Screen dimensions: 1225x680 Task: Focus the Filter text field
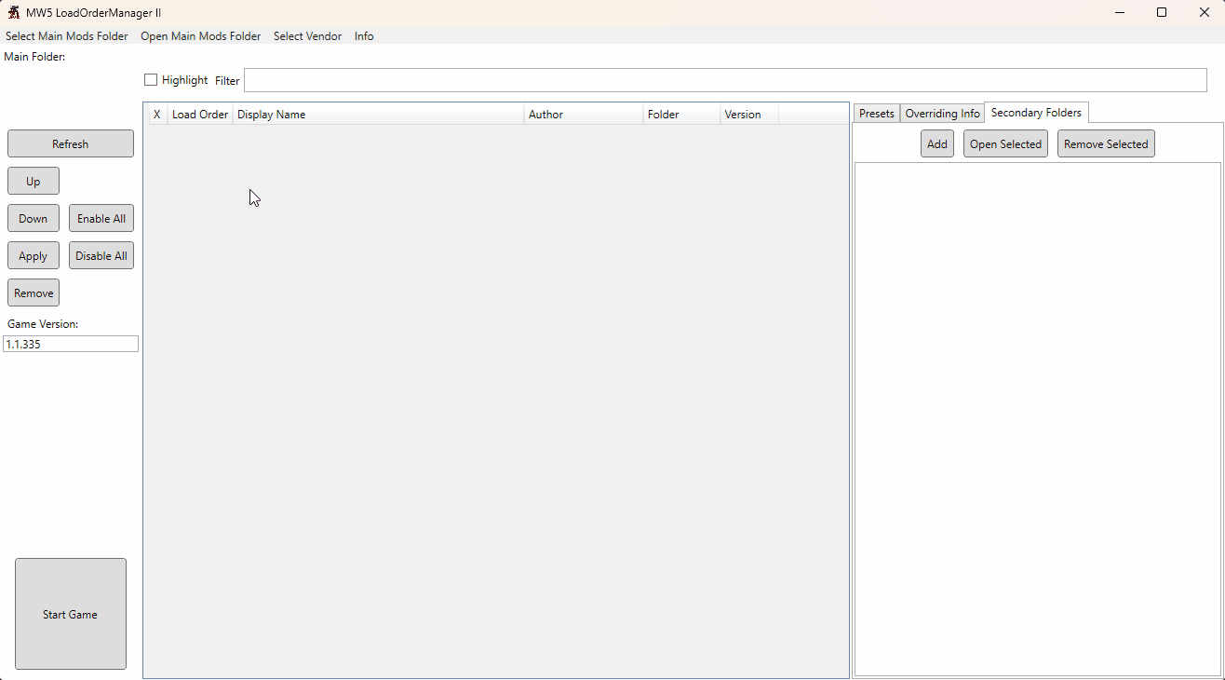725,80
